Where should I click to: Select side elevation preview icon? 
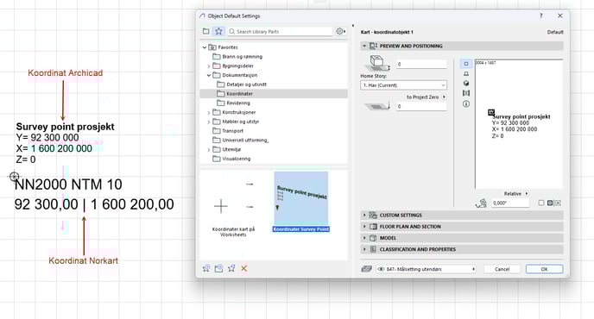click(466, 73)
